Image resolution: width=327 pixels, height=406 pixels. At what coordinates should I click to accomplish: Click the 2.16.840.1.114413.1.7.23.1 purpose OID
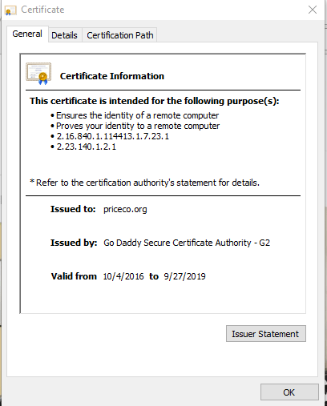pos(113,136)
